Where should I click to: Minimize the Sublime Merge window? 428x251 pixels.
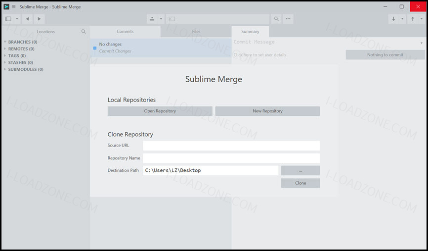(385, 6)
